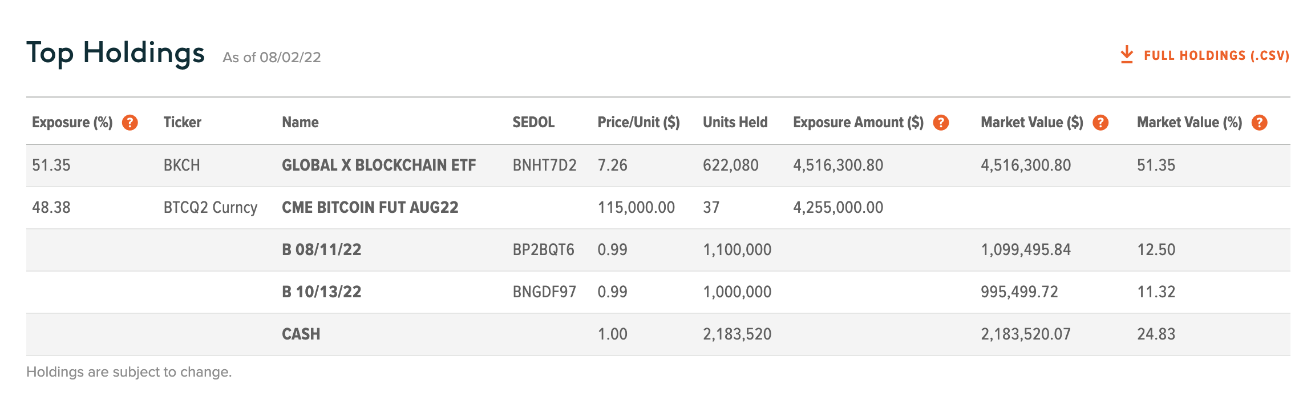Open the Exposure Amount ($) help icon
This screenshot has width=1311, height=404.
941,123
